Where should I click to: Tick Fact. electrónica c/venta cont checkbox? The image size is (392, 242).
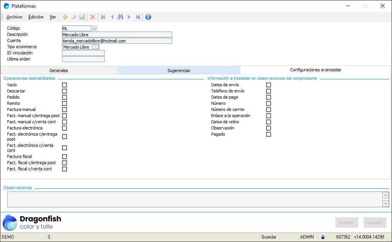click(65, 148)
